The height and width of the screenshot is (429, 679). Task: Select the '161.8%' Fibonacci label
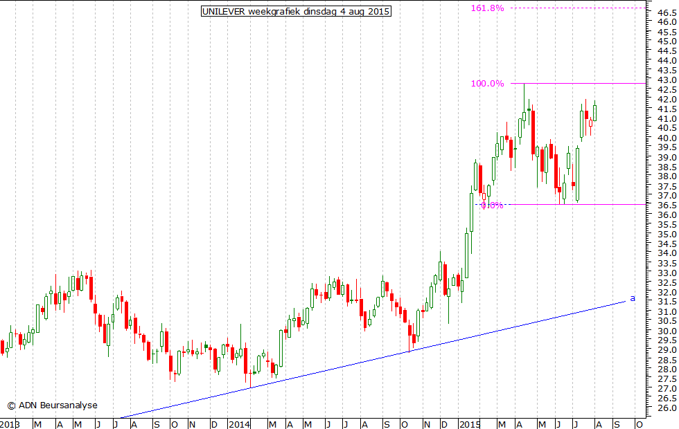[488, 8]
